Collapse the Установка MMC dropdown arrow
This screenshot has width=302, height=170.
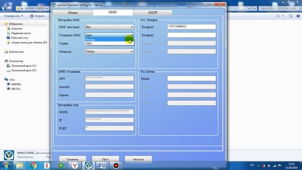point(132,35)
